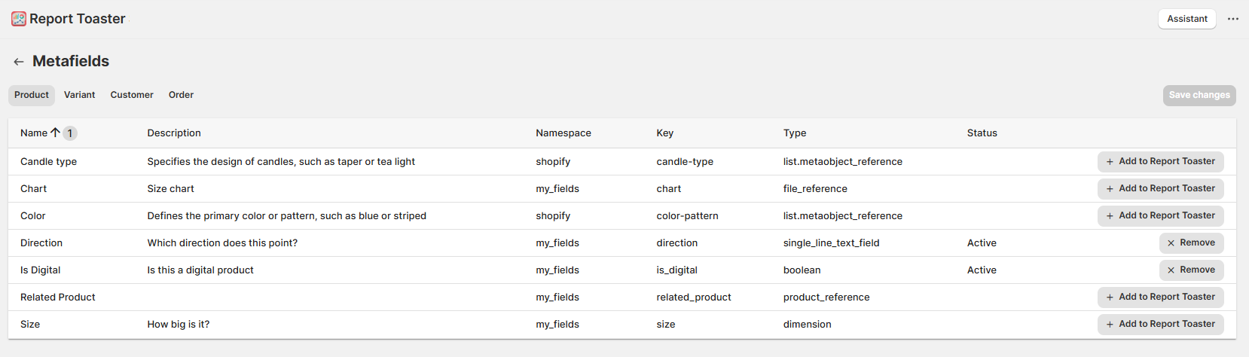This screenshot has width=1249, height=357.
Task: Open the three-dot more options menu
Action: 1232,19
